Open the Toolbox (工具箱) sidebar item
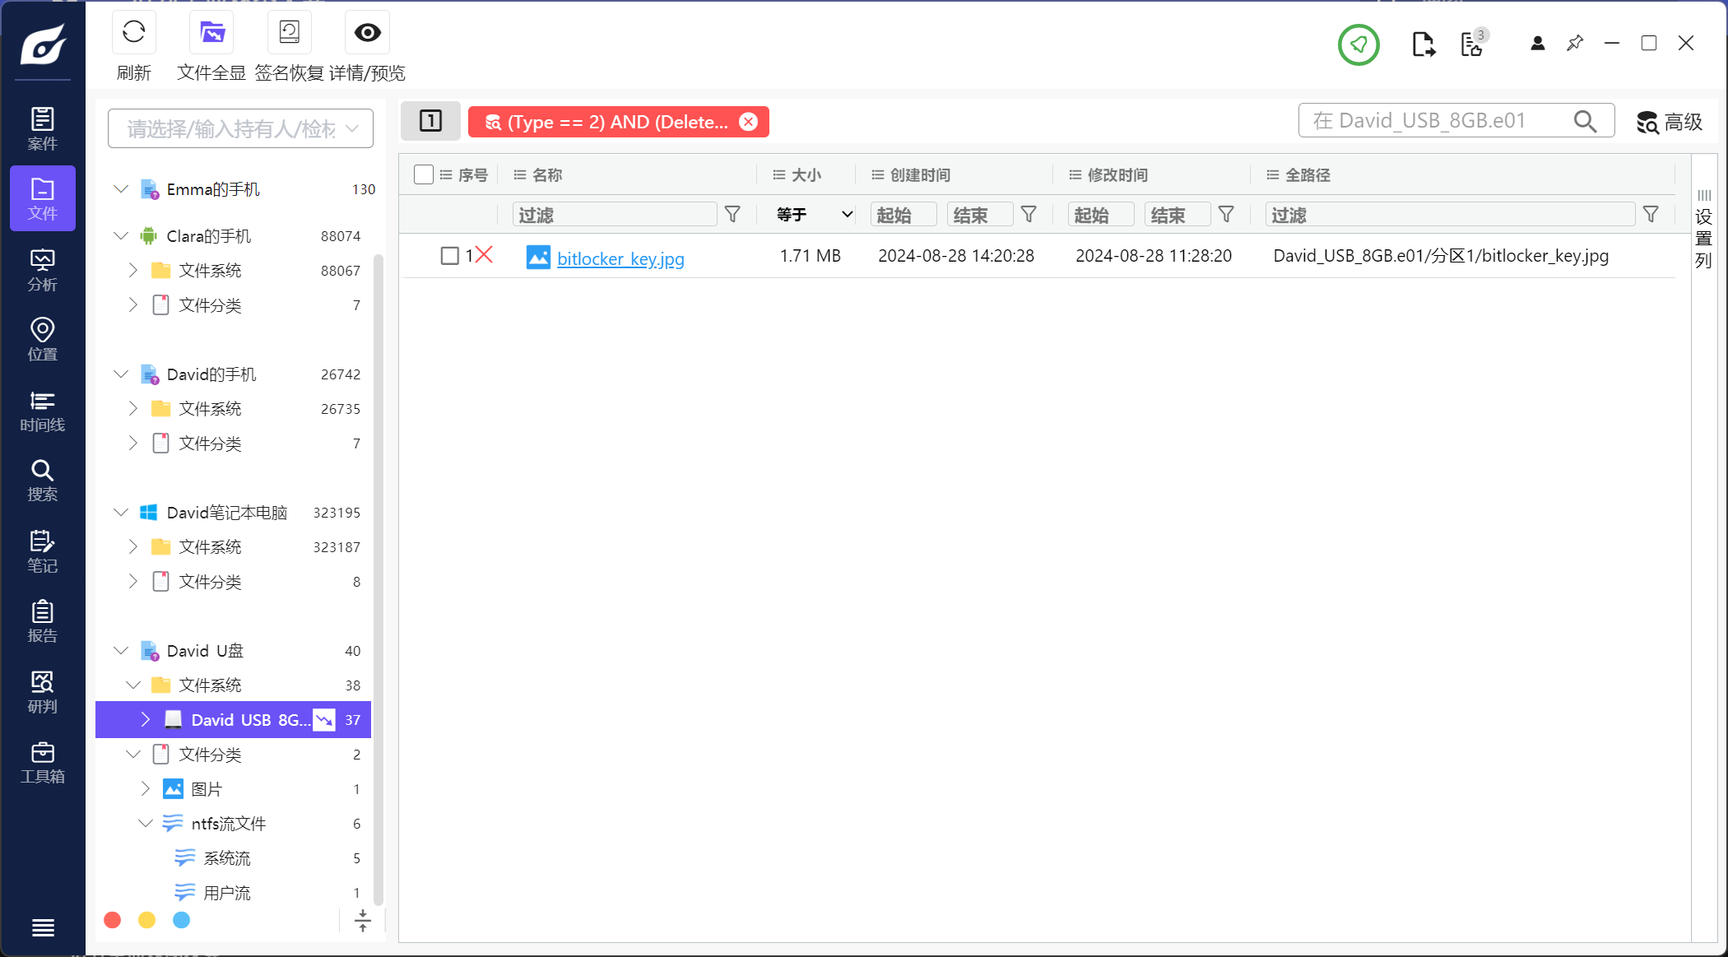 point(42,763)
